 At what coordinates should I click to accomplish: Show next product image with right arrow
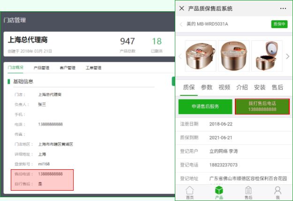click(x=287, y=56)
